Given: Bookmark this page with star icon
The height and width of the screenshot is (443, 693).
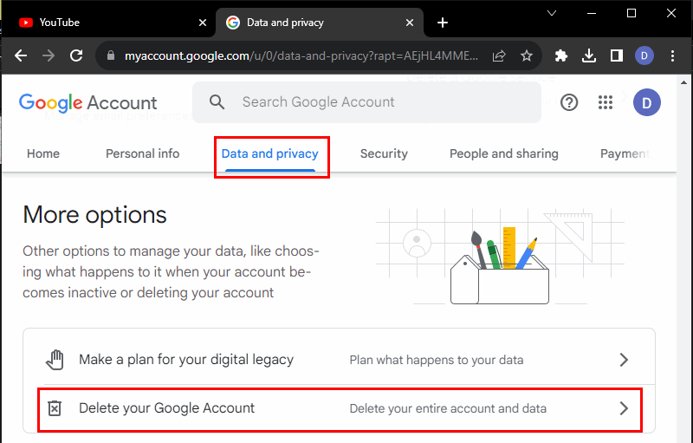Looking at the screenshot, I should (526, 55).
